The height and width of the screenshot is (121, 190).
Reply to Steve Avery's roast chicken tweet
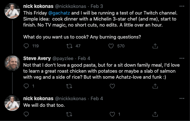[x=26, y=86]
